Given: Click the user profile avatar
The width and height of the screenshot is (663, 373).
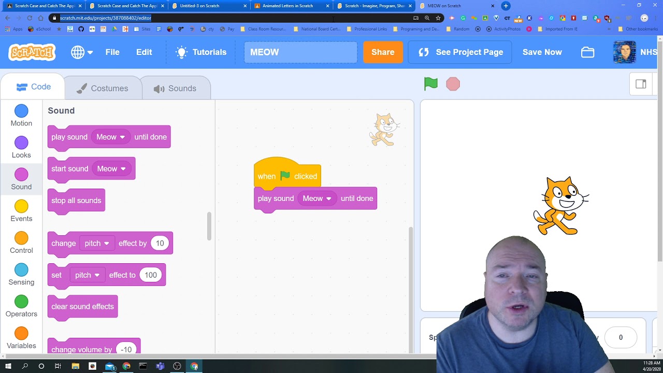Looking at the screenshot, I should [x=624, y=52].
